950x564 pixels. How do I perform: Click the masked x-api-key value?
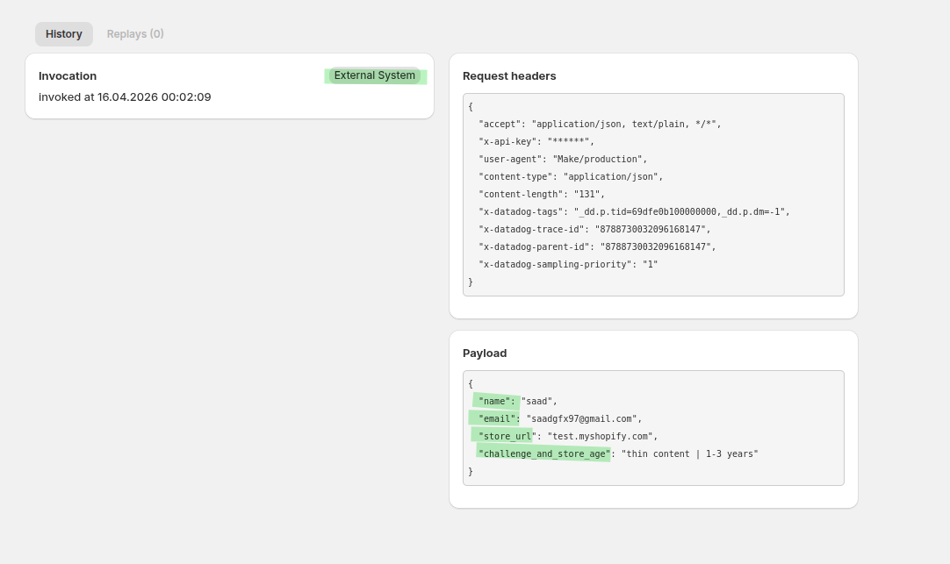pyautogui.click(x=569, y=142)
